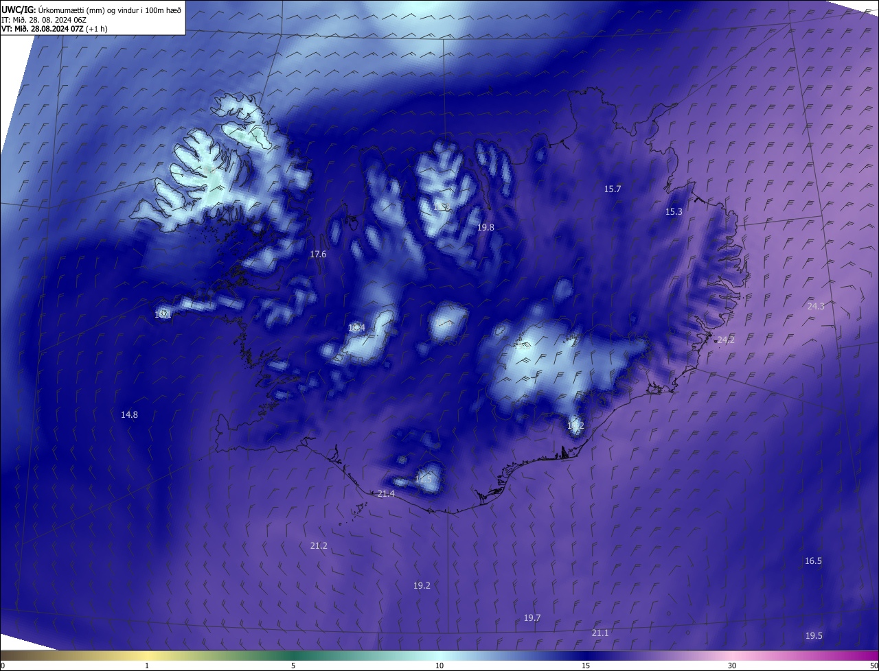879x671 pixels.
Task: Click the '1' label under the color scale
Action: [x=147, y=666]
